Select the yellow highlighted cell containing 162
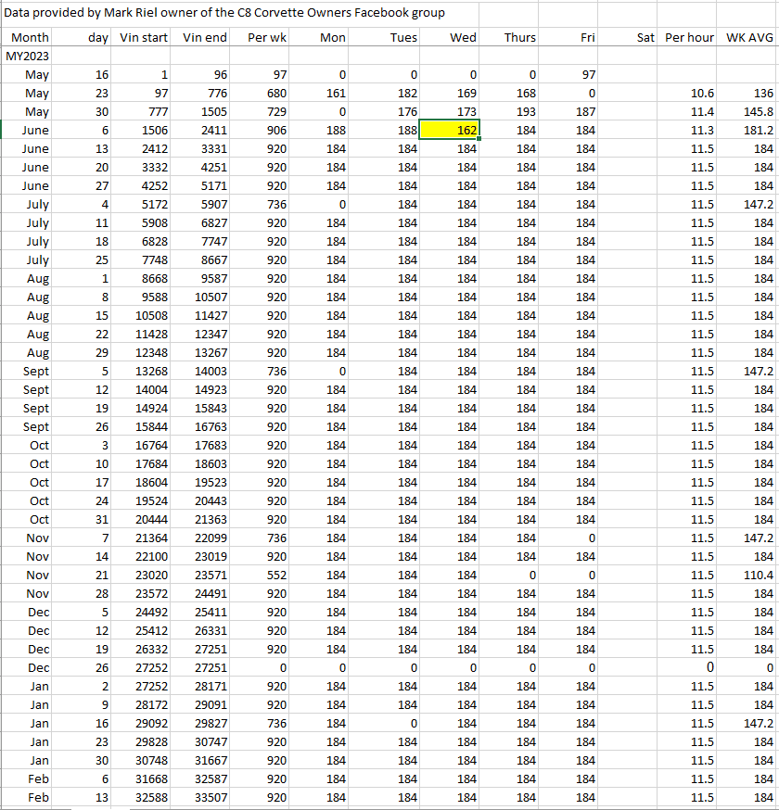The height and width of the screenshot is (810, 779). (450, 131)
